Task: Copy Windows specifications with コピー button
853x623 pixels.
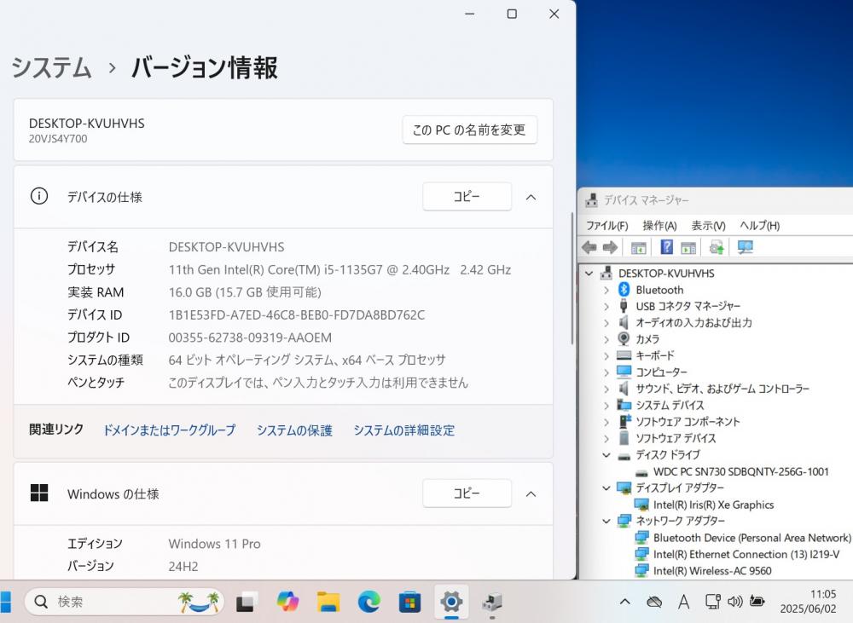Action: click(x=467, y=493)
